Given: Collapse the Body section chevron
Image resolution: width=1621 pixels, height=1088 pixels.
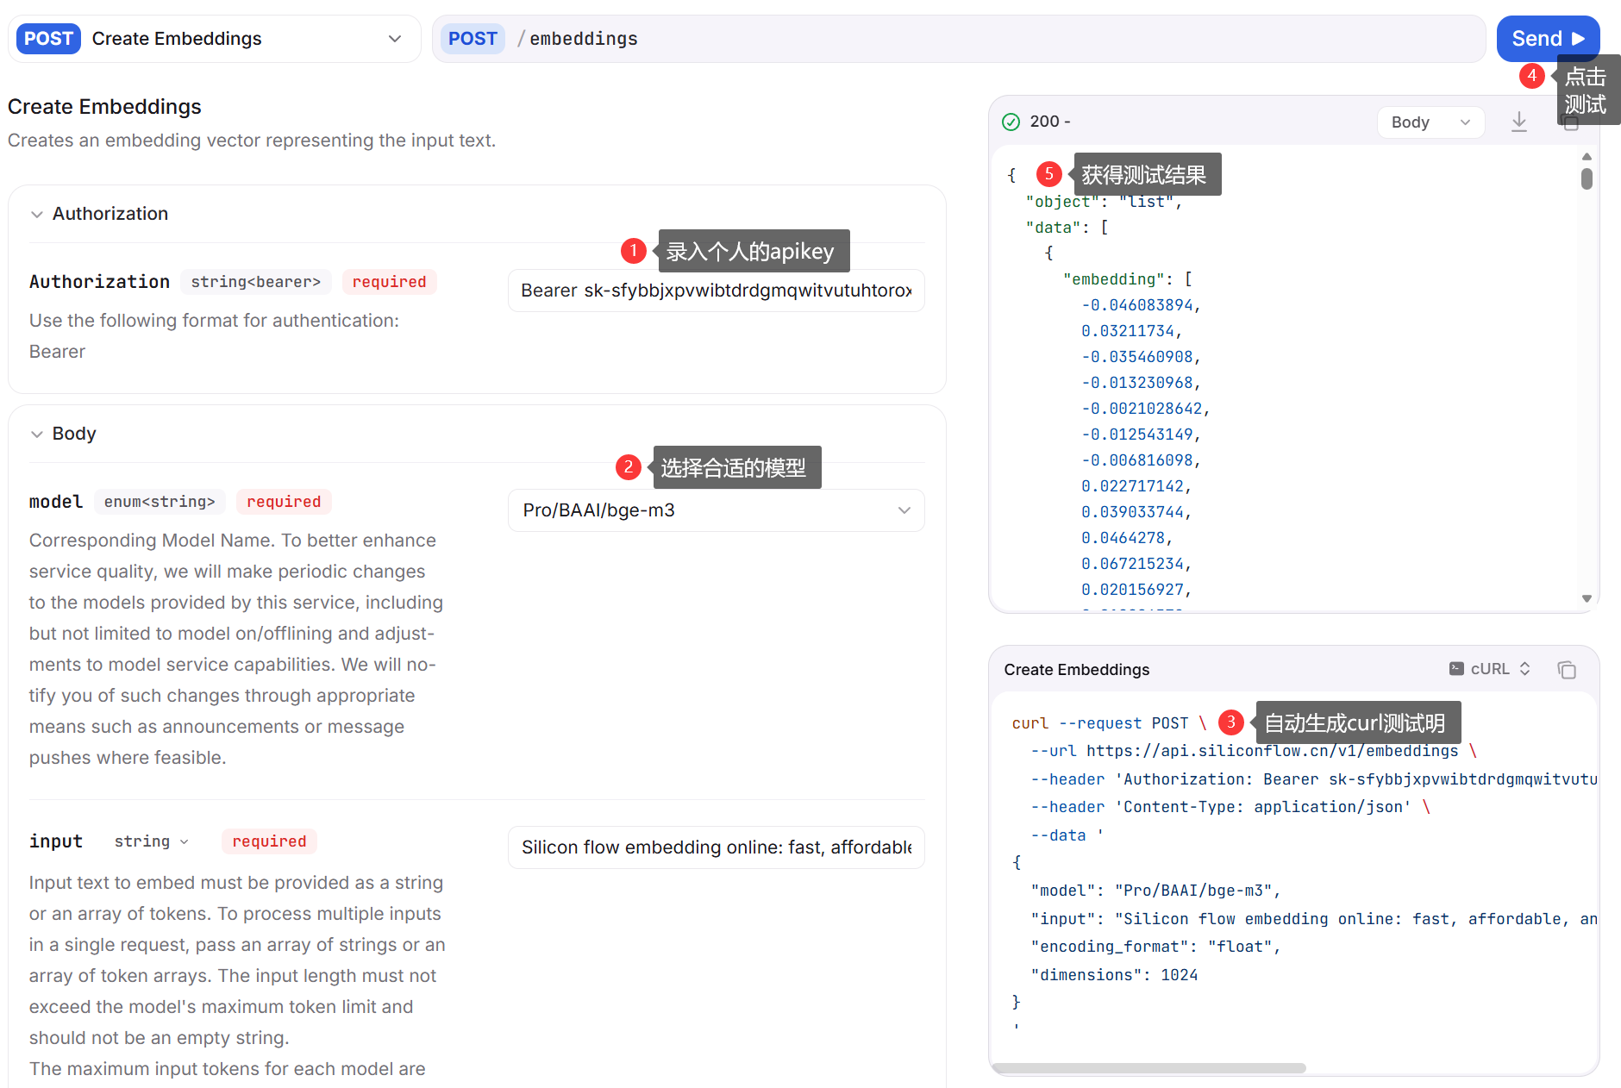Looking at the screenshot, I should (x=36, y=435).
